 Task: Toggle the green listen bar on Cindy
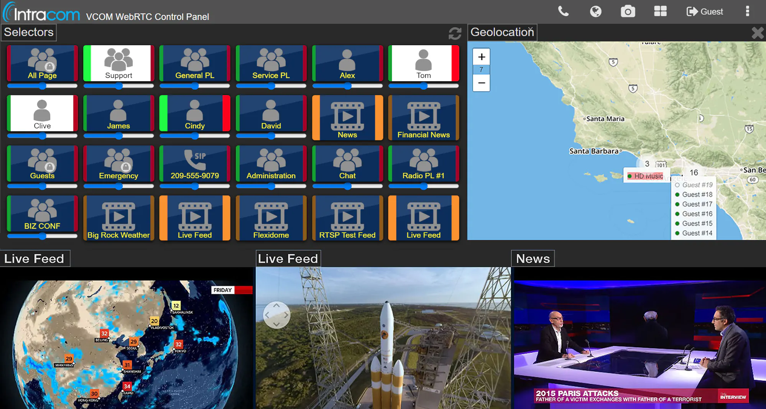point(163,113)
